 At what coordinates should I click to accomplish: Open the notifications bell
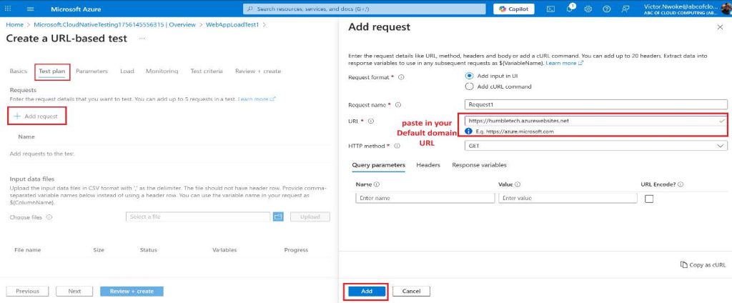click(570, 9)
